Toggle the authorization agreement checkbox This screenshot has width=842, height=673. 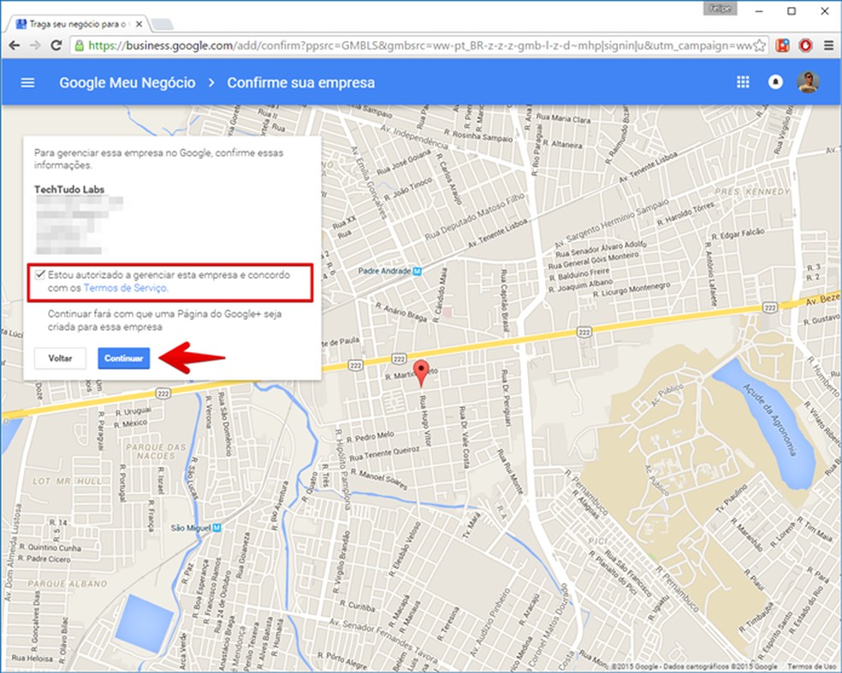tap(39, 275)
